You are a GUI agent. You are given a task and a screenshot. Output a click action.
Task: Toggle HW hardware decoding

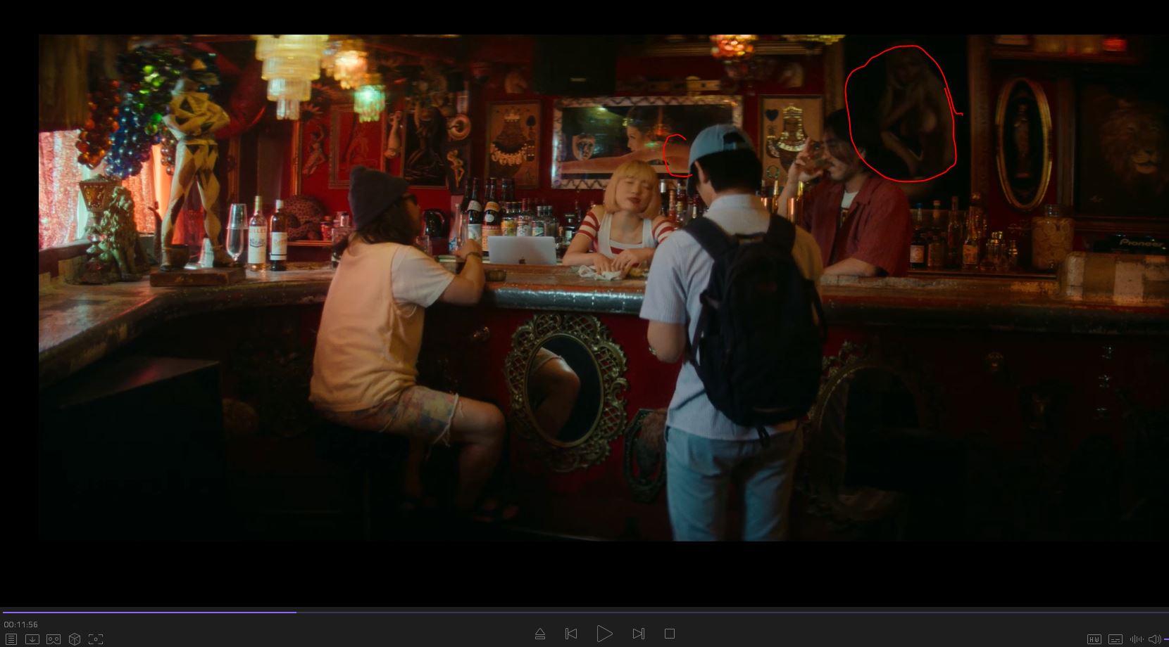1094,639
